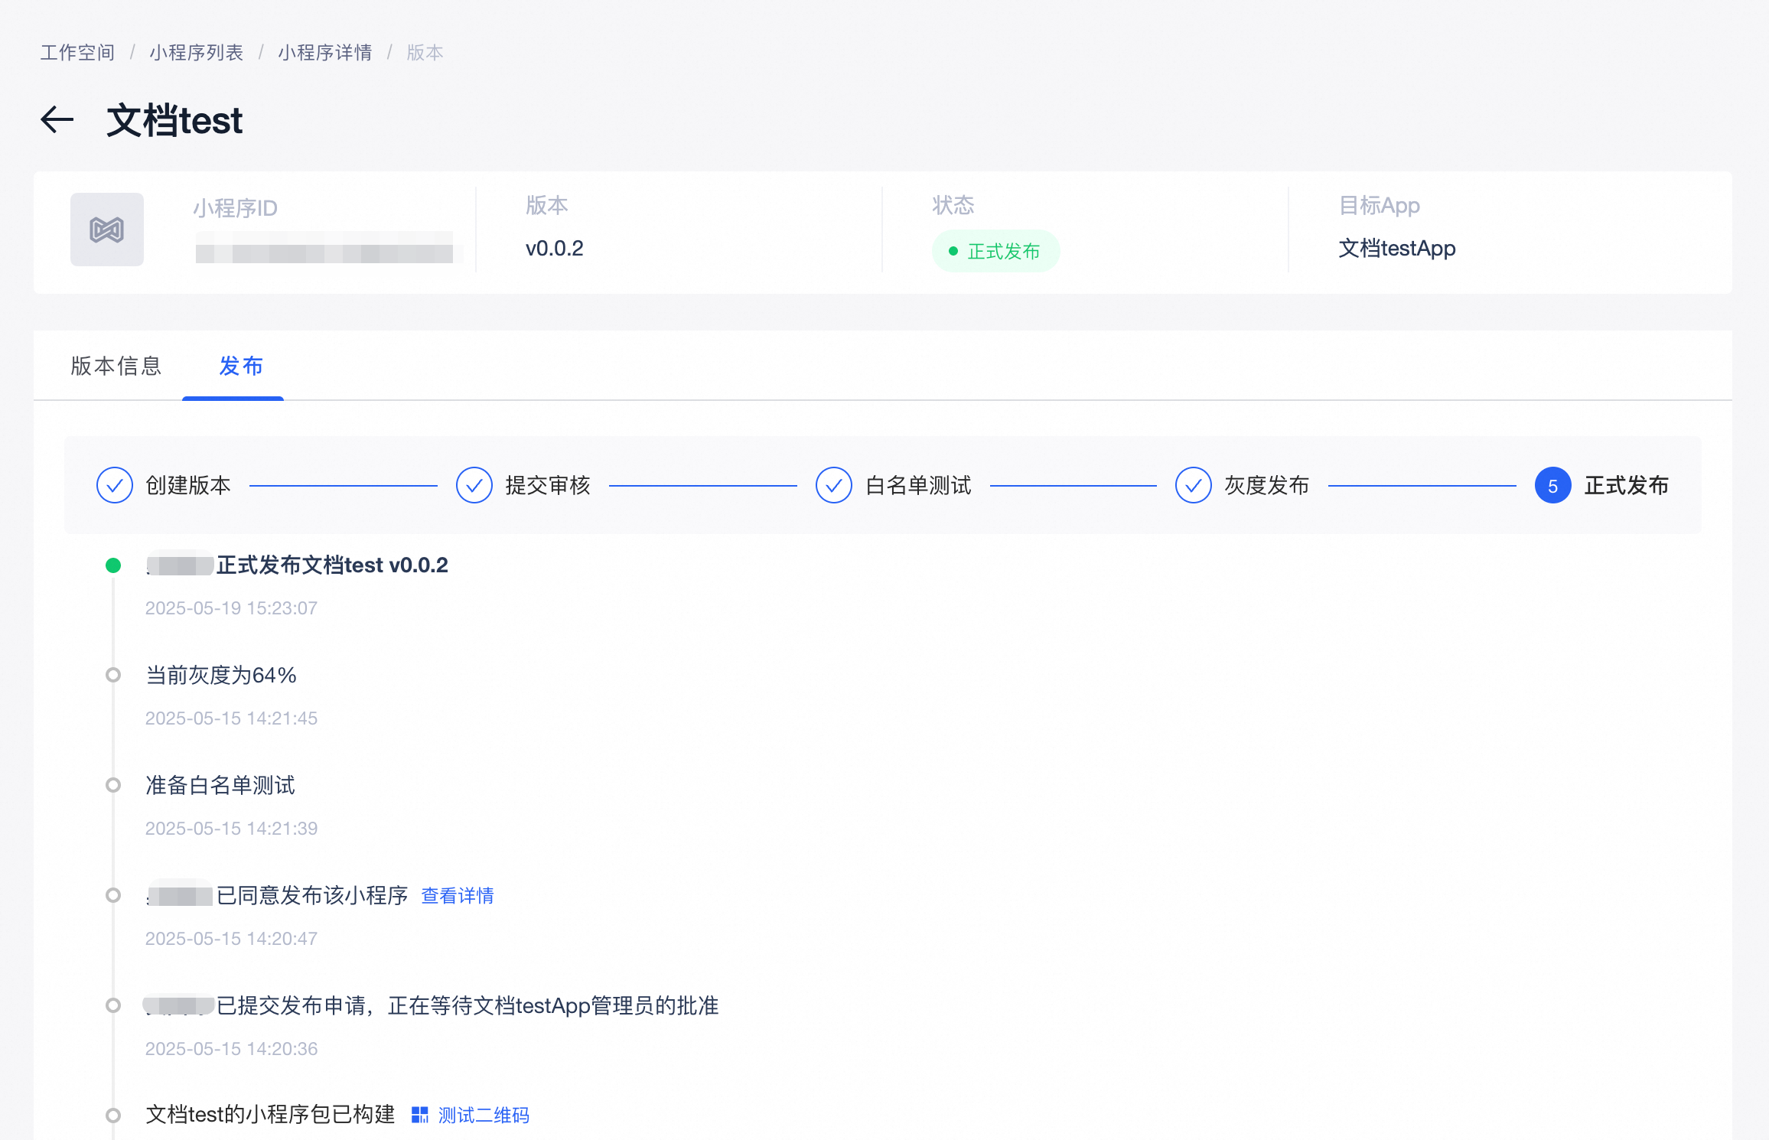The width and height of the screenshot is (1769, 1140).
Task: Click the step 5 正式发布 circle
Action: [x=1552, y=485]
